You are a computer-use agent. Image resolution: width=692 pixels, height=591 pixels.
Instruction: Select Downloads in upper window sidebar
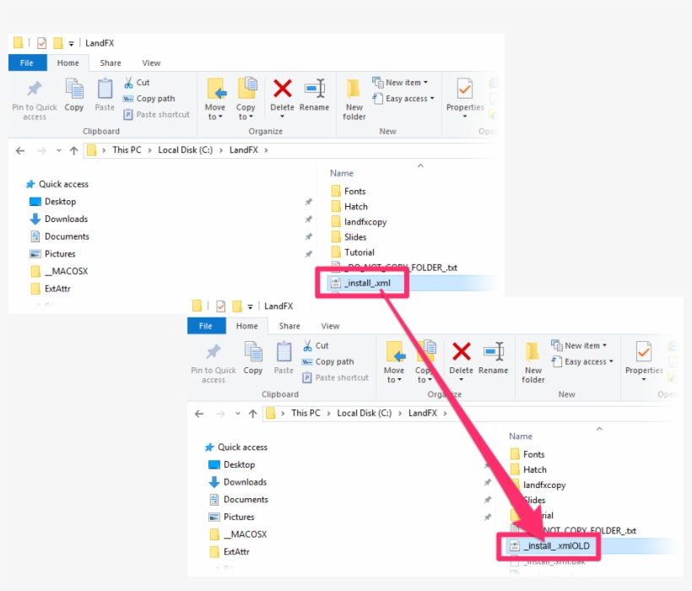tap(59, 219)
